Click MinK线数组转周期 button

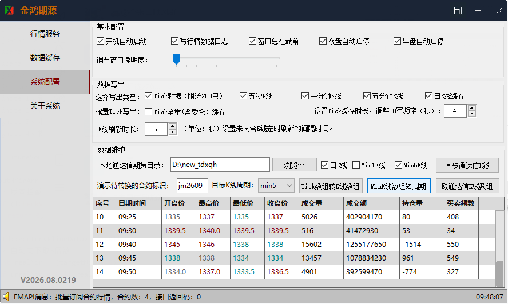[x=399, y=186]
